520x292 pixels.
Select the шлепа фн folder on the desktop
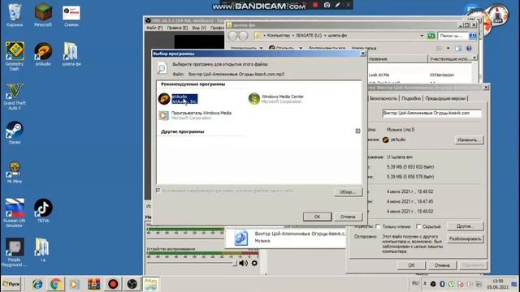pos(71,54)
